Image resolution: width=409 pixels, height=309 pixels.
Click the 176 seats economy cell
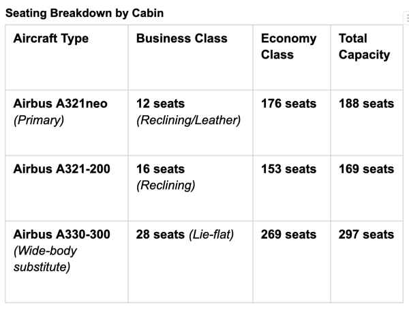[292, 123]
